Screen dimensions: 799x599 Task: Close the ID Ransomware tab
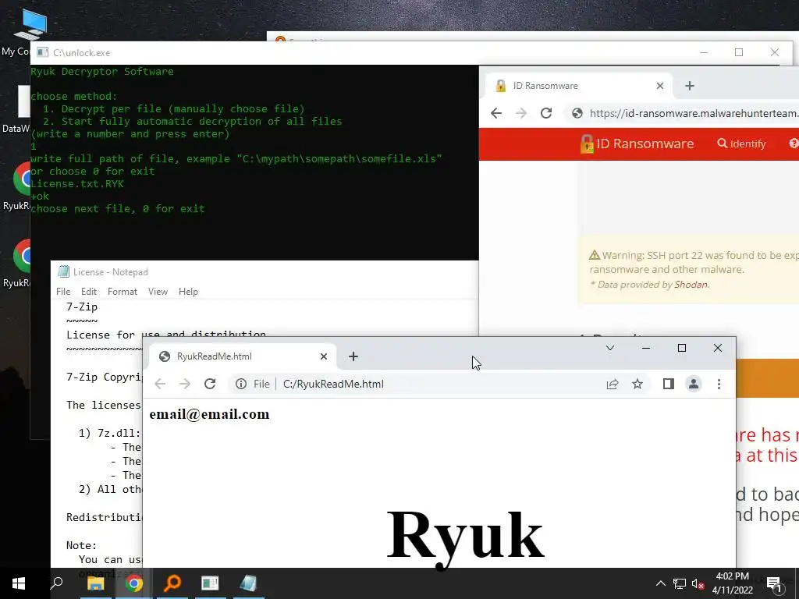click(660, 86)
